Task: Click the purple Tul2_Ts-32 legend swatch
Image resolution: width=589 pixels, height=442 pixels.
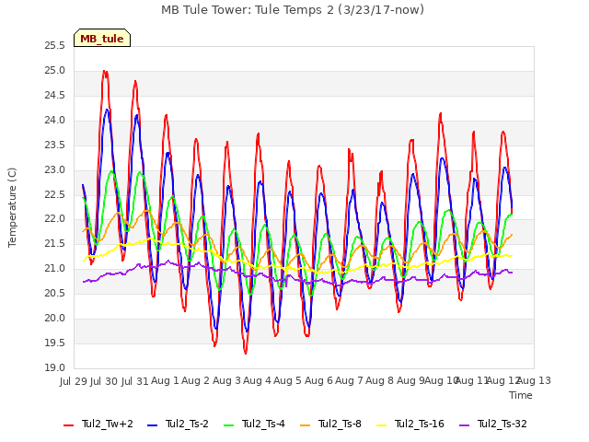Action: point(464,425)
